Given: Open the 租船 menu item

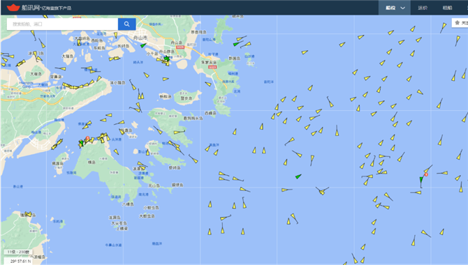Looking at the screenshot, I should 447,8.
